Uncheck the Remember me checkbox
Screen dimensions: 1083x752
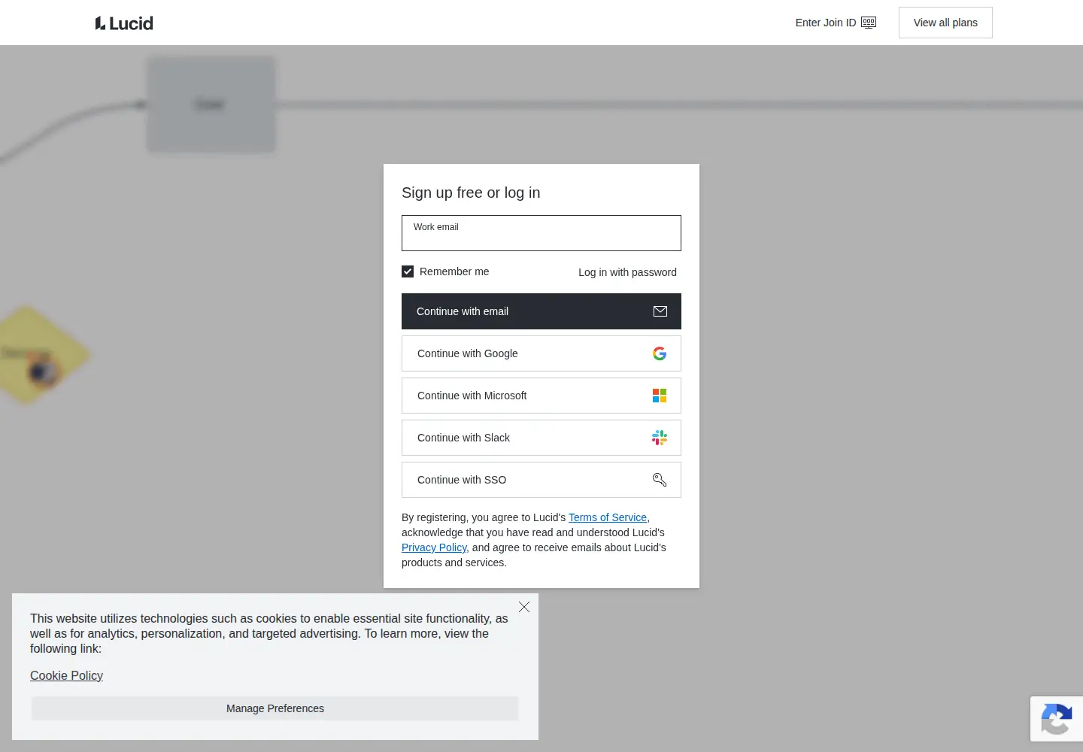point(408,271)
